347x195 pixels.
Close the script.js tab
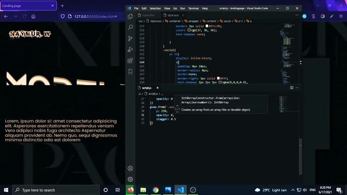pos(158,88)
